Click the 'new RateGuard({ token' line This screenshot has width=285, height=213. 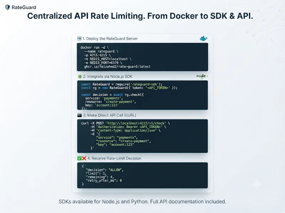tap(129, 88)
